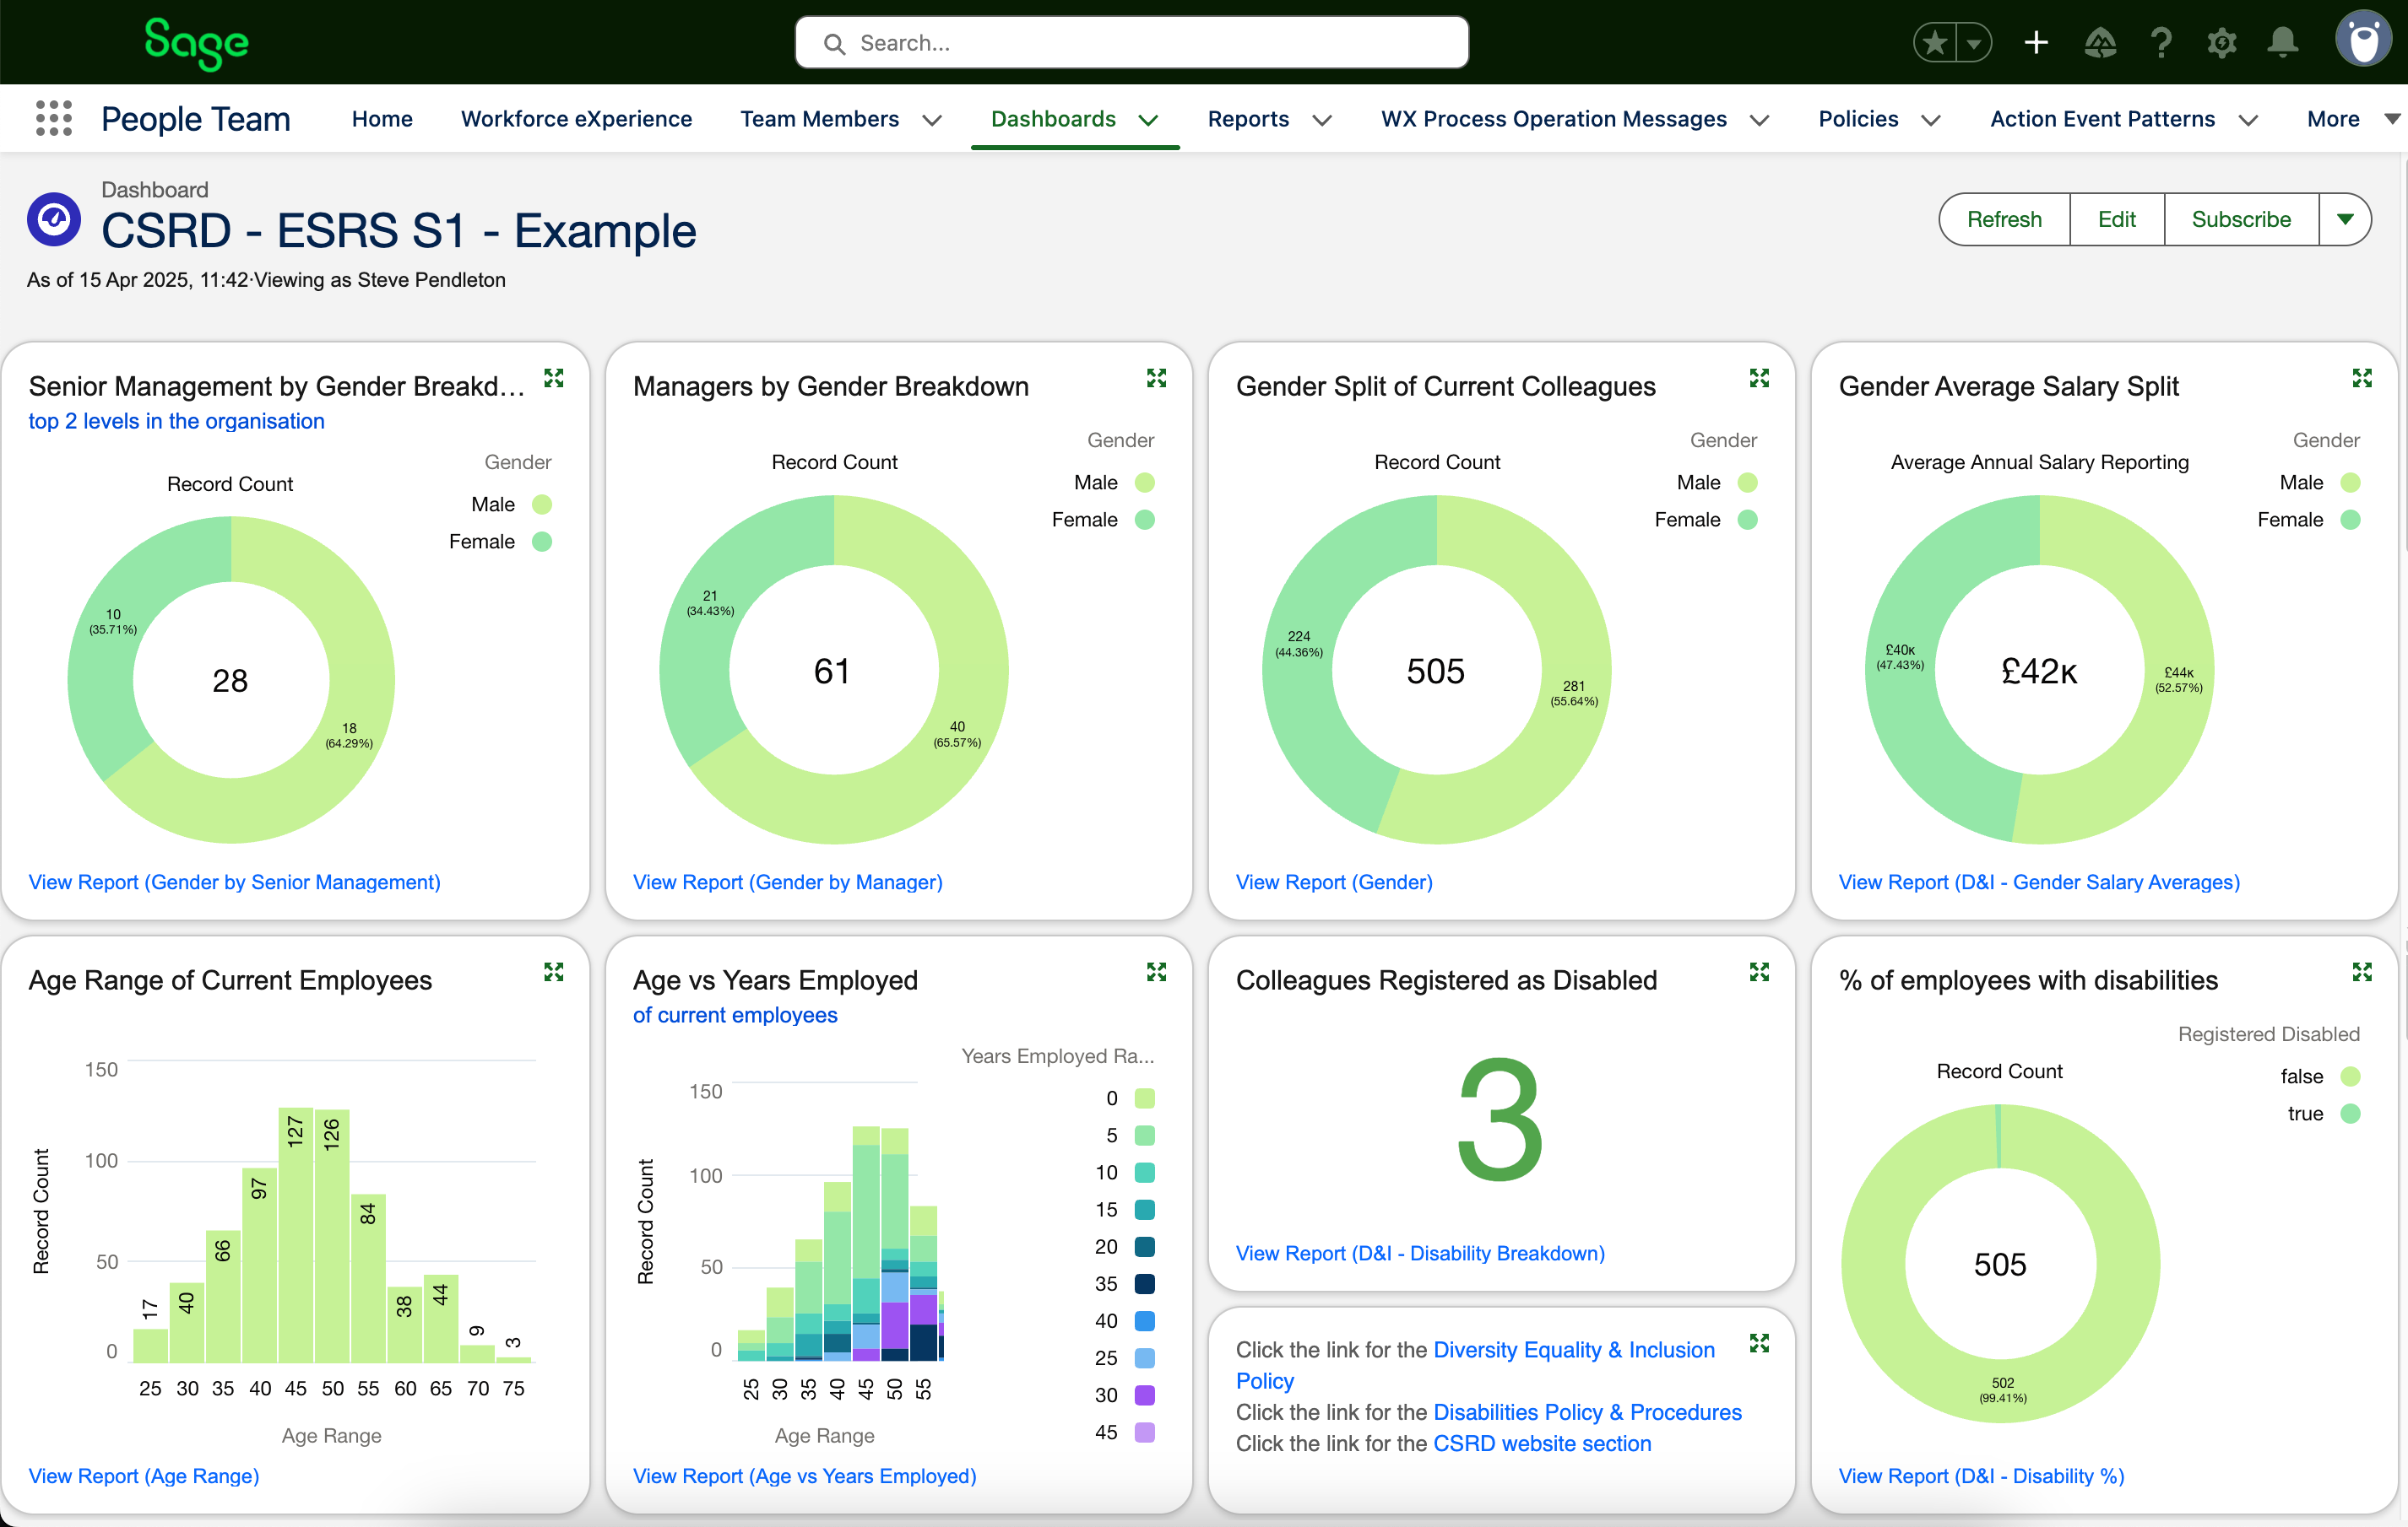Expand the Age Range of Current Employees chart

(554, 971)
